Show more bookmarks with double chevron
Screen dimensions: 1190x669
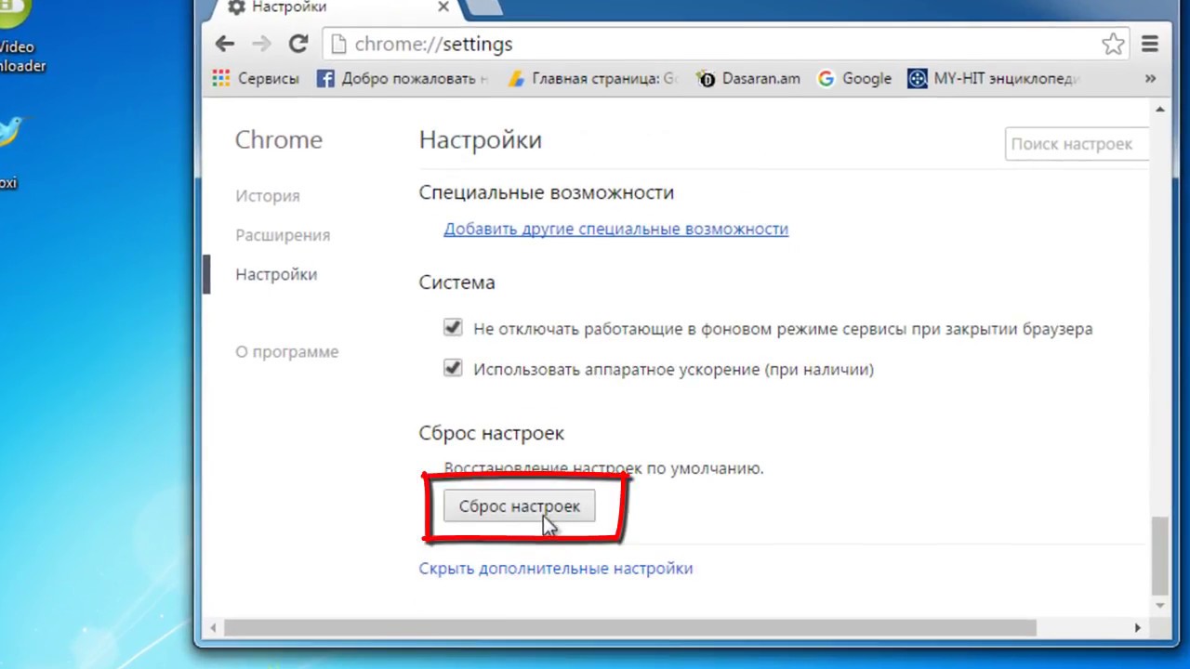tap(1150, 79)
